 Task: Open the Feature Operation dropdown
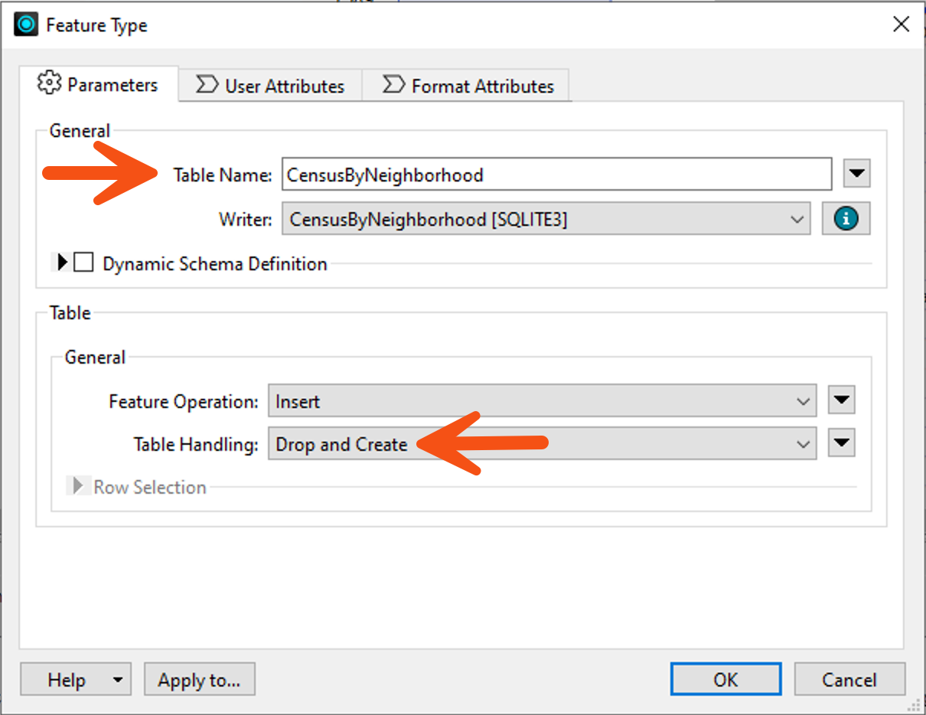coord(803,400)
